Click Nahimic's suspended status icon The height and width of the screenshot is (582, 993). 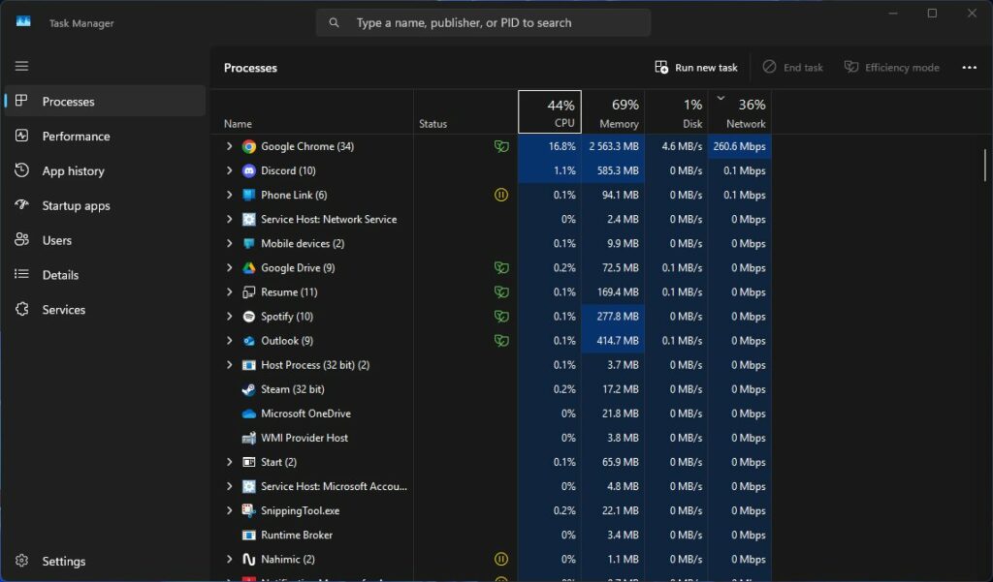pyautogui.click(x=501, y=559)
